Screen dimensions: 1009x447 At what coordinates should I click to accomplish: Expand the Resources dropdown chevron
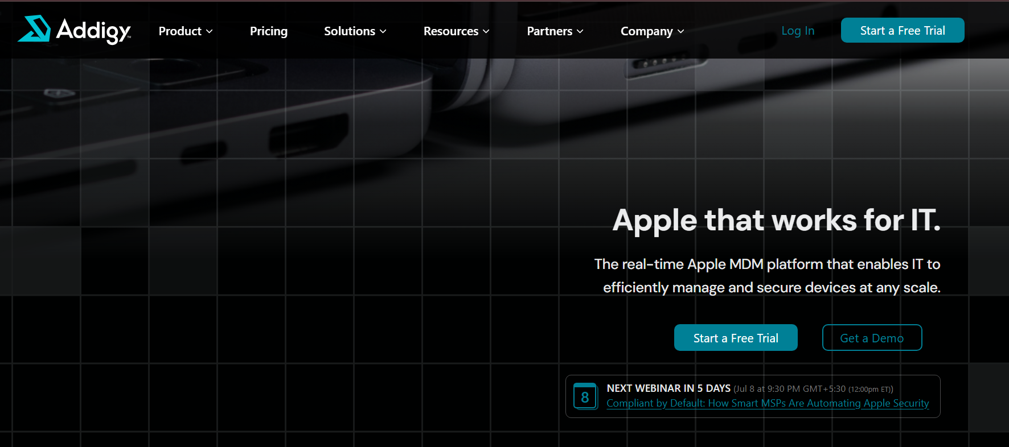[486, 31]
